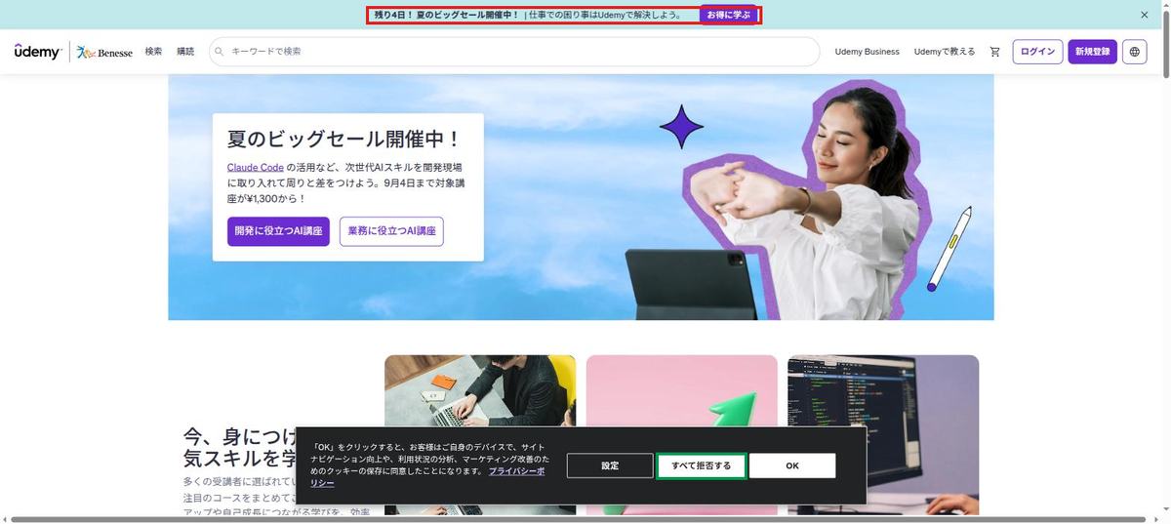Open cookie 設定 button
Viewport: 1171px width, 524px height.
pos(610,465)
